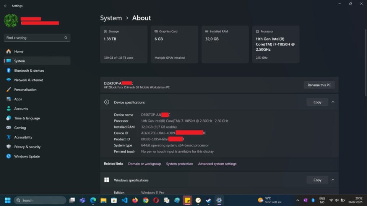Screen dimensions: 367x206
Task: Show hidden system tray icons
Action: (x=297, y=200)
